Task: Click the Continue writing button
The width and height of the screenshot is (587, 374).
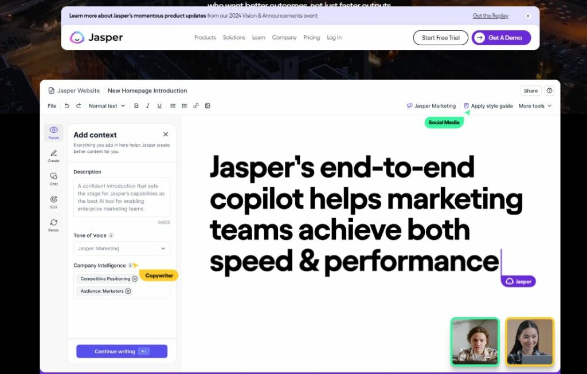Action: coord(122,351)
